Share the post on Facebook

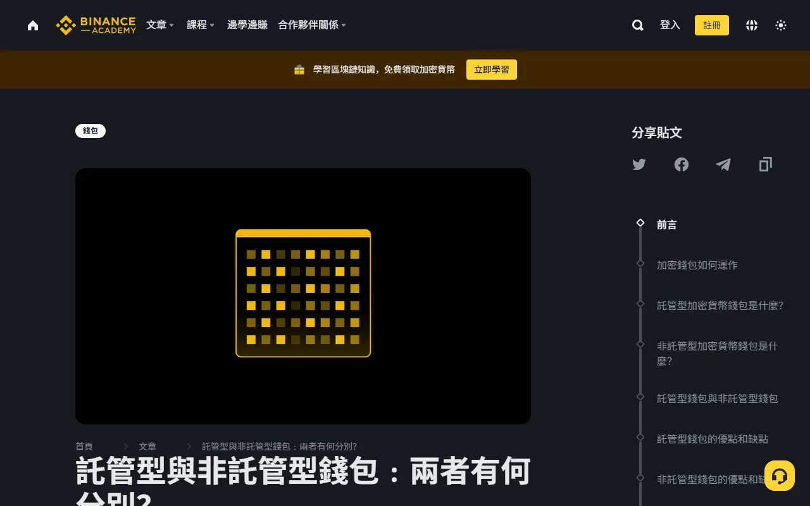click(x=682, y=164)
